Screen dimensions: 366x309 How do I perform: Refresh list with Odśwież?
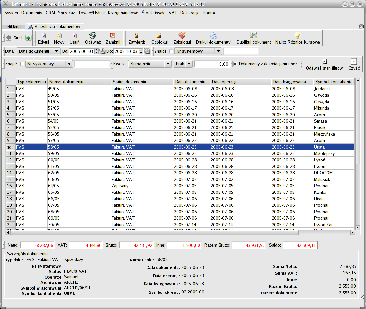click(93, 39)
